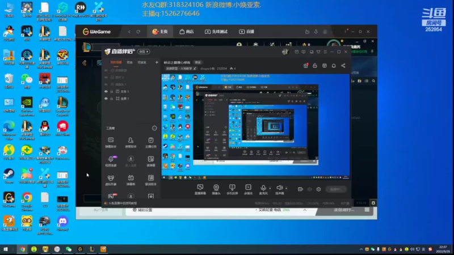Open the voice tool with the purple badge
Screen dimensions: 454x255
click(111, 161)
